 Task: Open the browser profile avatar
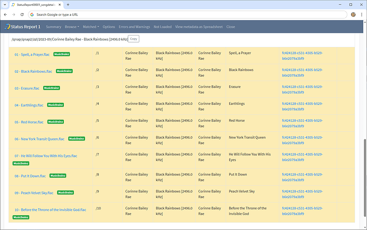coord(353,14)
